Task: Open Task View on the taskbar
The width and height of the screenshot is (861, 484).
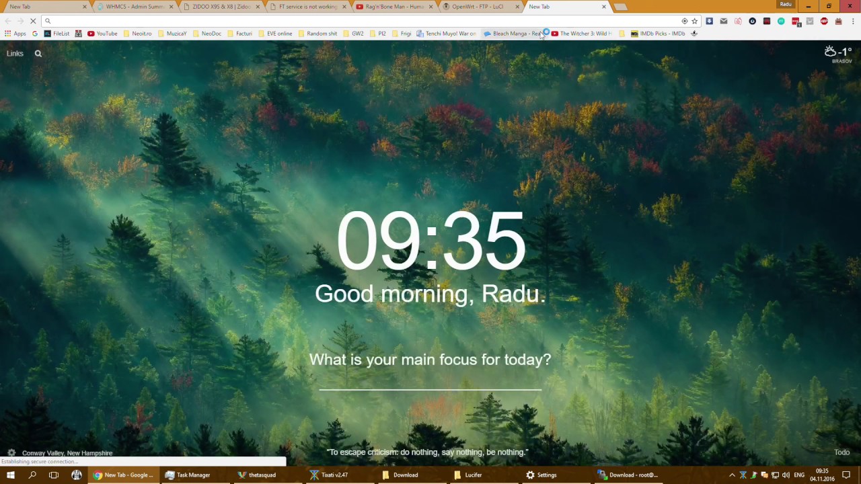Action: coord(54,475)
